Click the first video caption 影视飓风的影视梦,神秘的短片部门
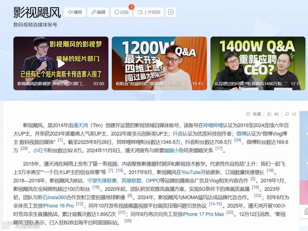This screenshot has height=231, width=308. (x=52, y=84)
